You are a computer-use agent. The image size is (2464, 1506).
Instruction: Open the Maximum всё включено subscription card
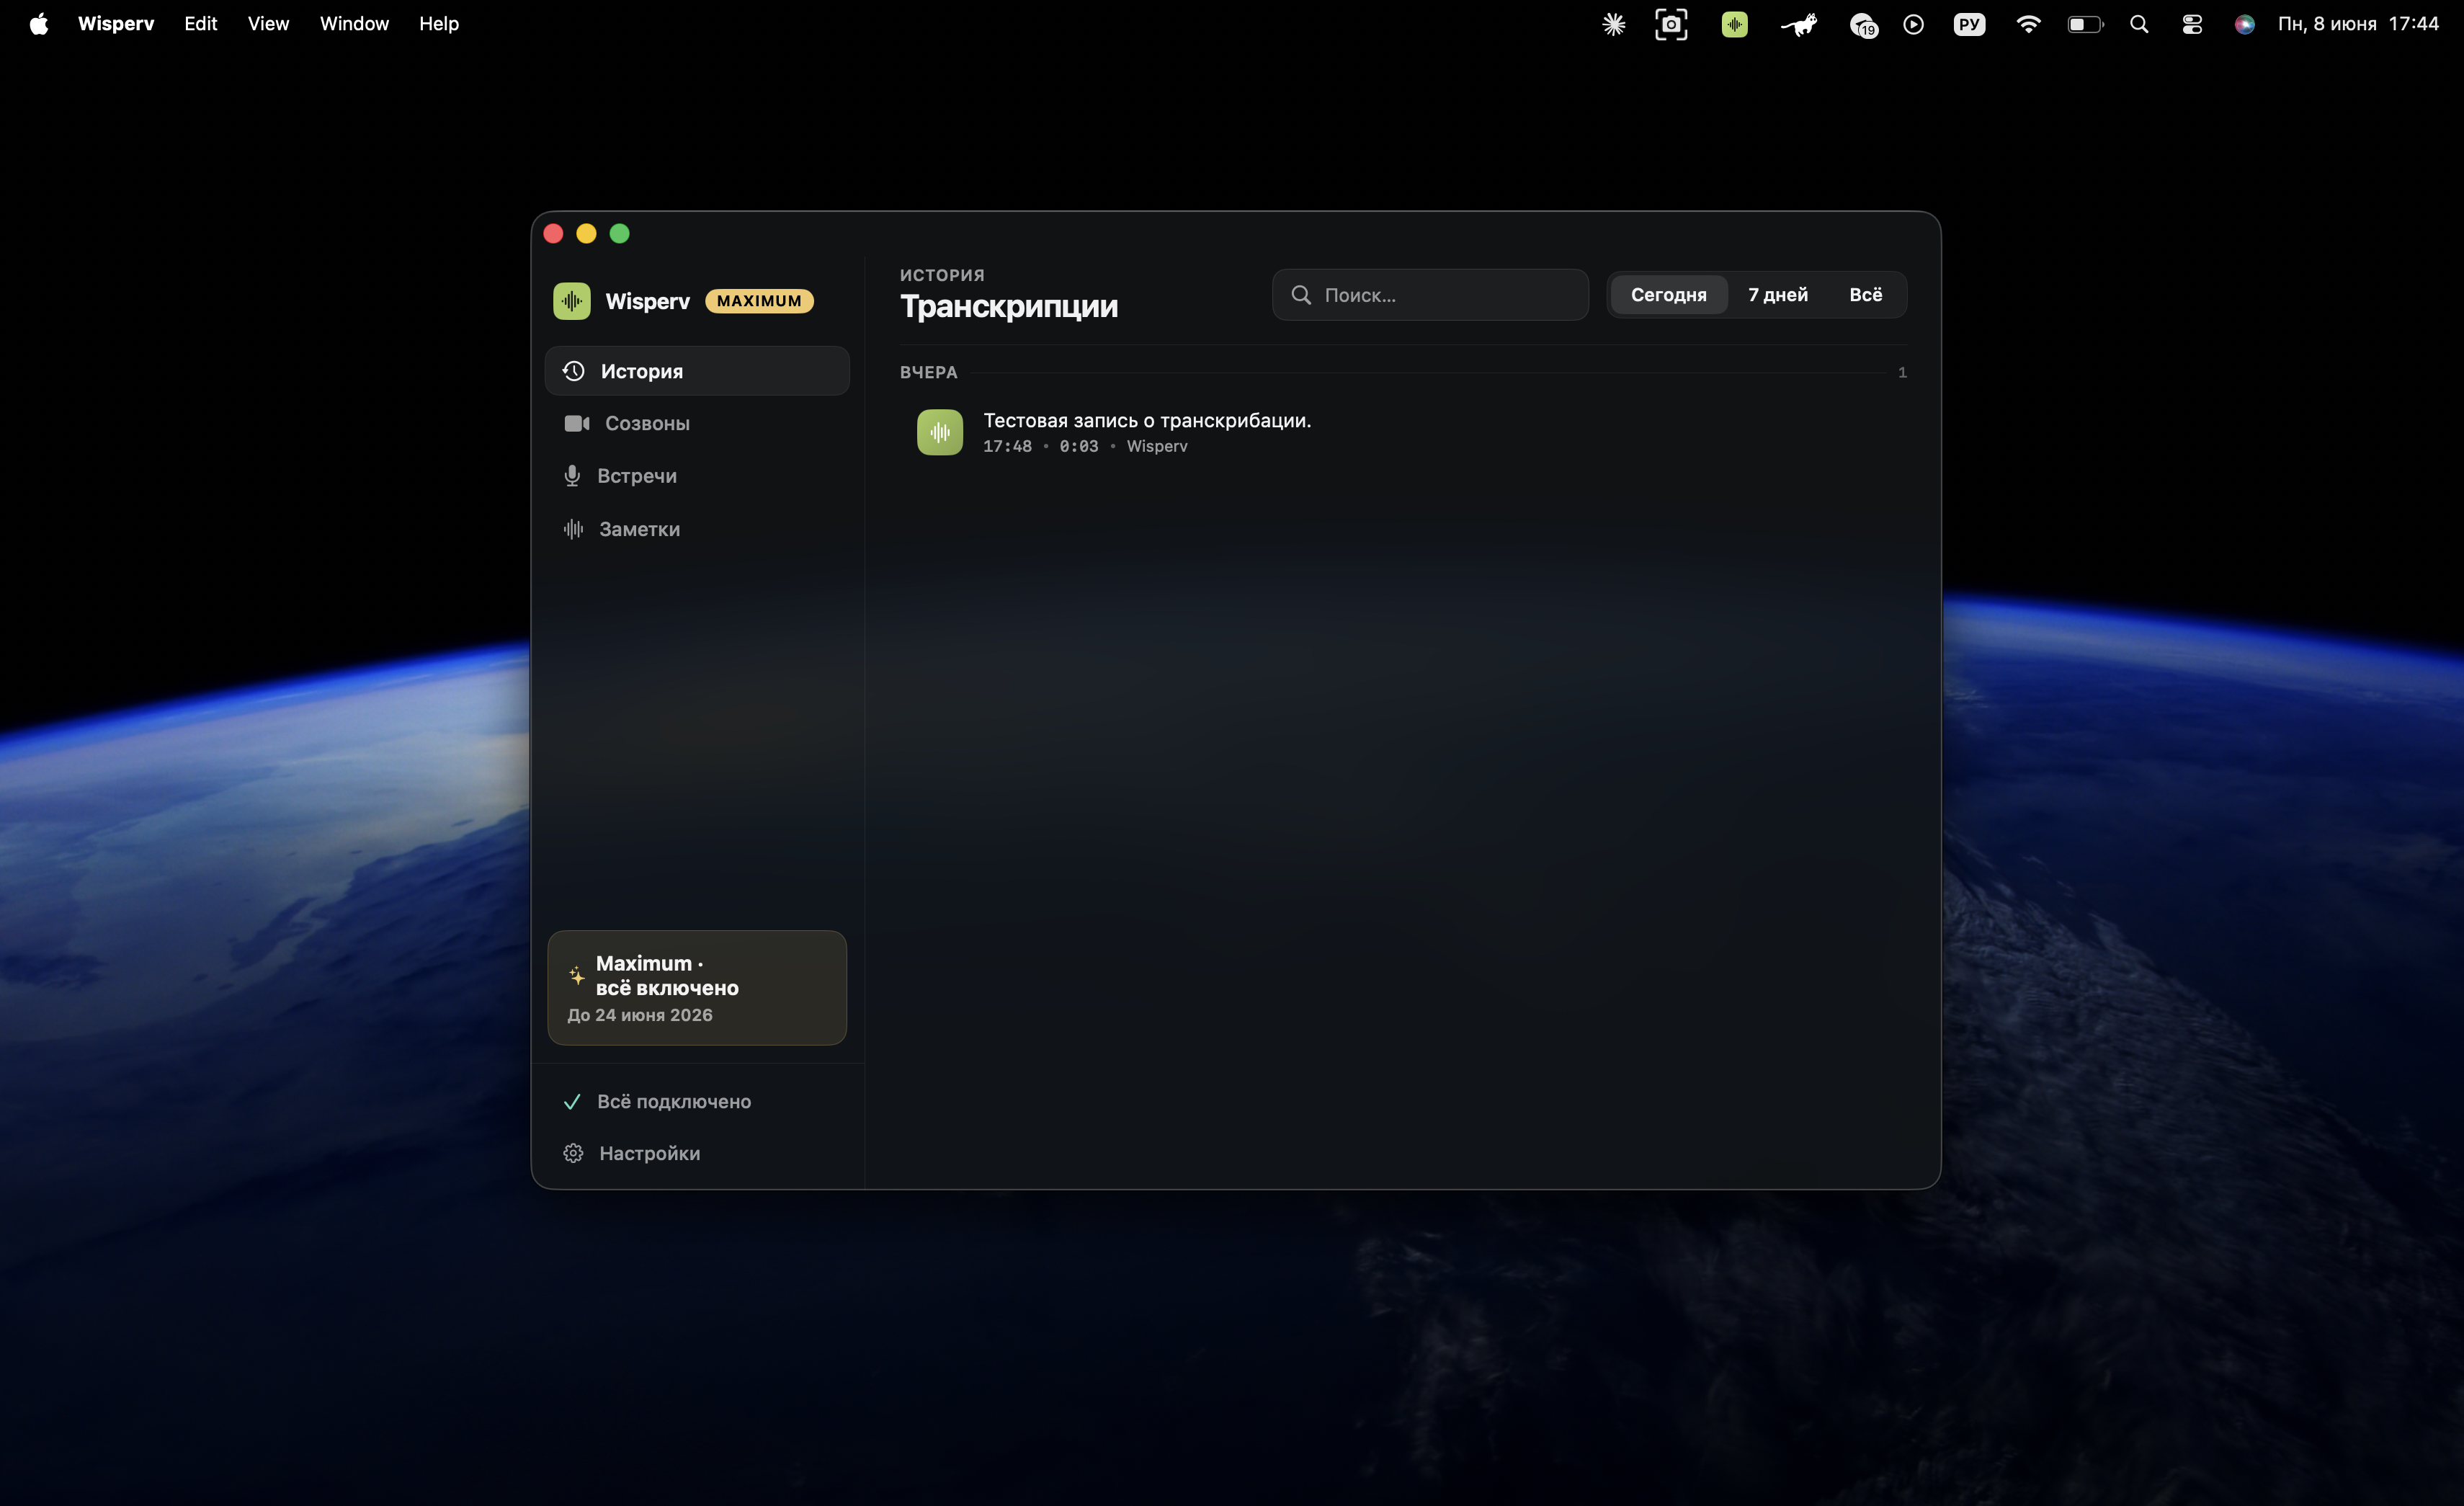click(697, 988)
